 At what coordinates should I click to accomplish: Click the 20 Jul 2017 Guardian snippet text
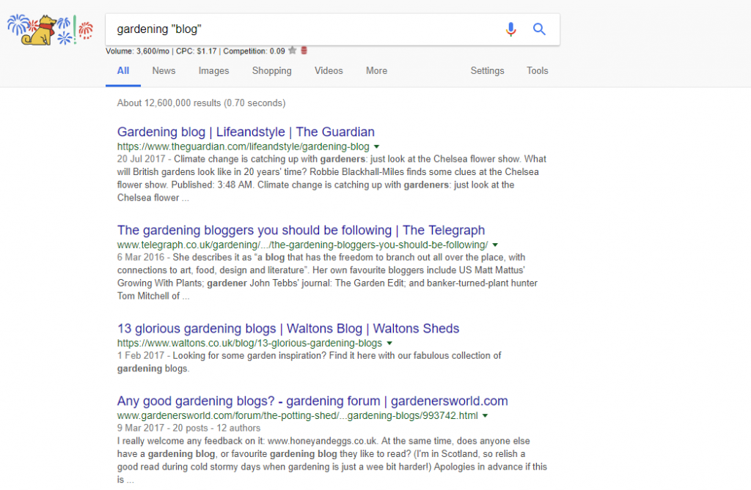pos(331,179)
